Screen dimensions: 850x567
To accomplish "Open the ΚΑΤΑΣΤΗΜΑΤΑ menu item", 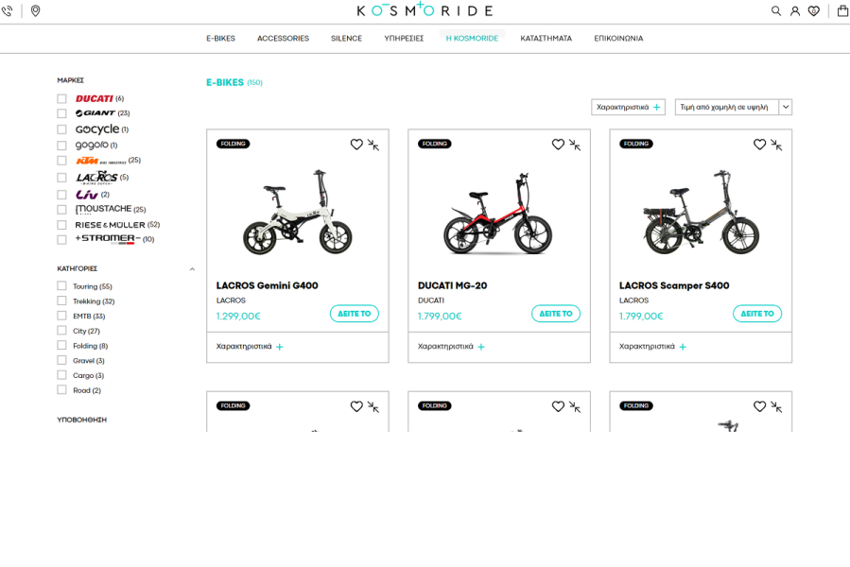I will coord(546,39).
